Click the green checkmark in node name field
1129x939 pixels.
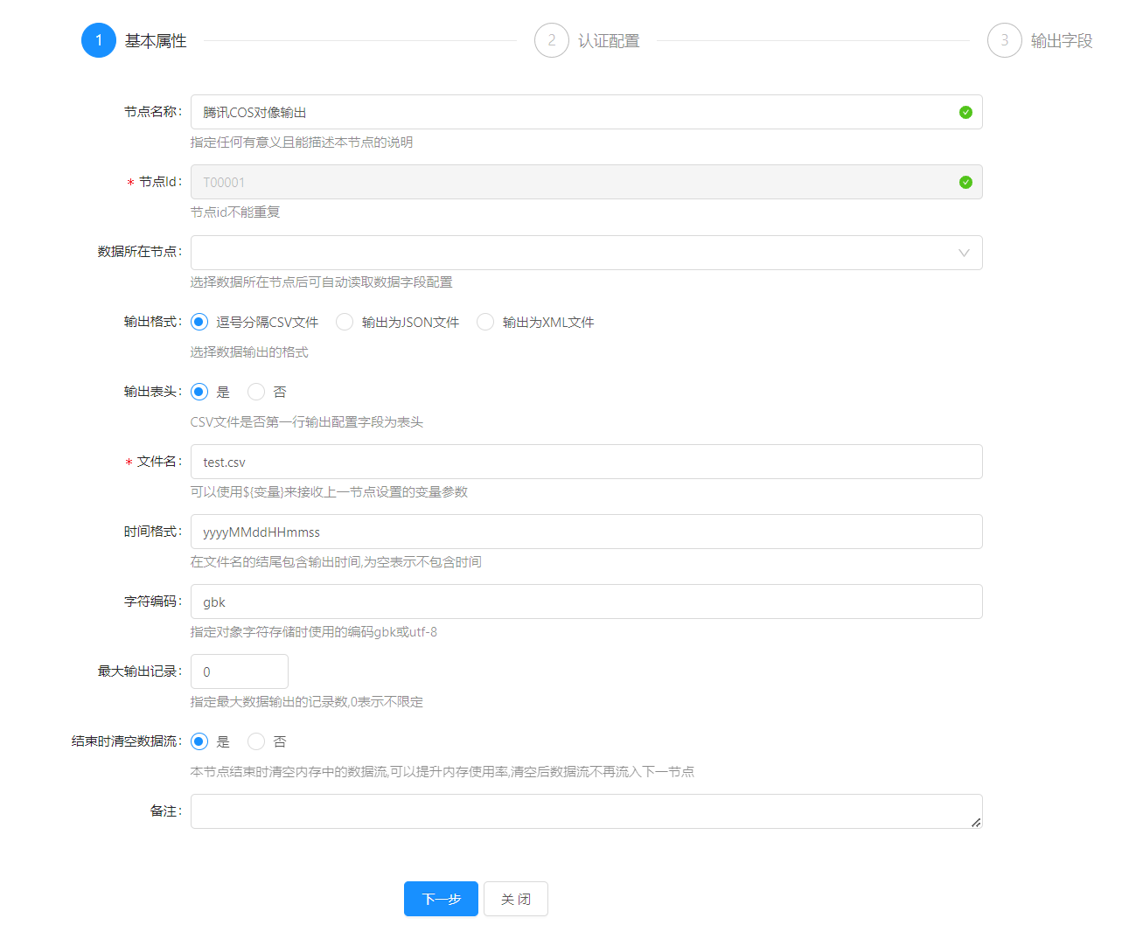point(965,112)
